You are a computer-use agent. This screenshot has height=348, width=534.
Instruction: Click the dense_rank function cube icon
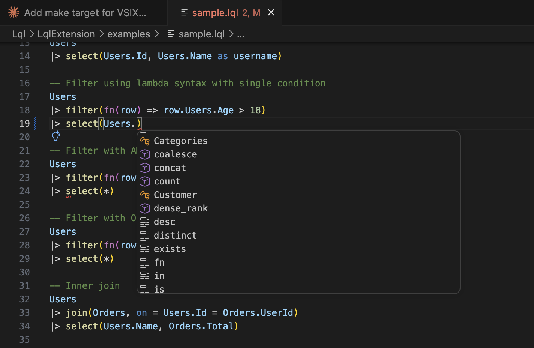[x=145, y=208]
